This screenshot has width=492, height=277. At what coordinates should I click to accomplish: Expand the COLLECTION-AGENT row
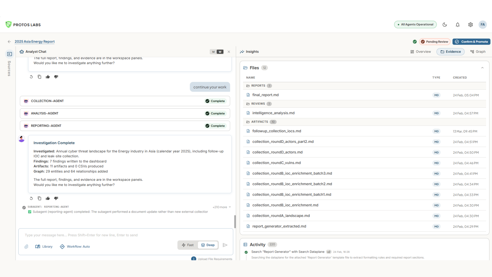pyautogui.click(x=125, y=101)
